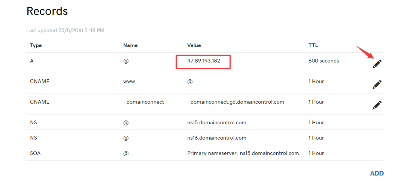Click the Name column header
The width and height of the screenshot is (413, 186).
point(130,45)
